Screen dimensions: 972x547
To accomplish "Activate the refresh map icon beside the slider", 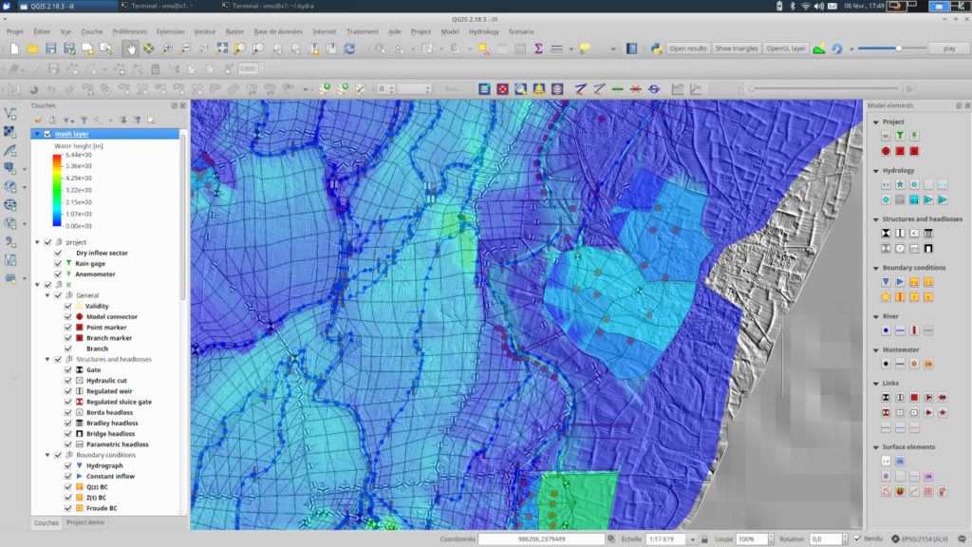I will tap(838, 48).
